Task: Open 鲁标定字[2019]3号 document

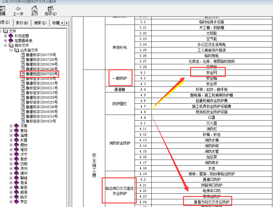Action: point(41,121)
